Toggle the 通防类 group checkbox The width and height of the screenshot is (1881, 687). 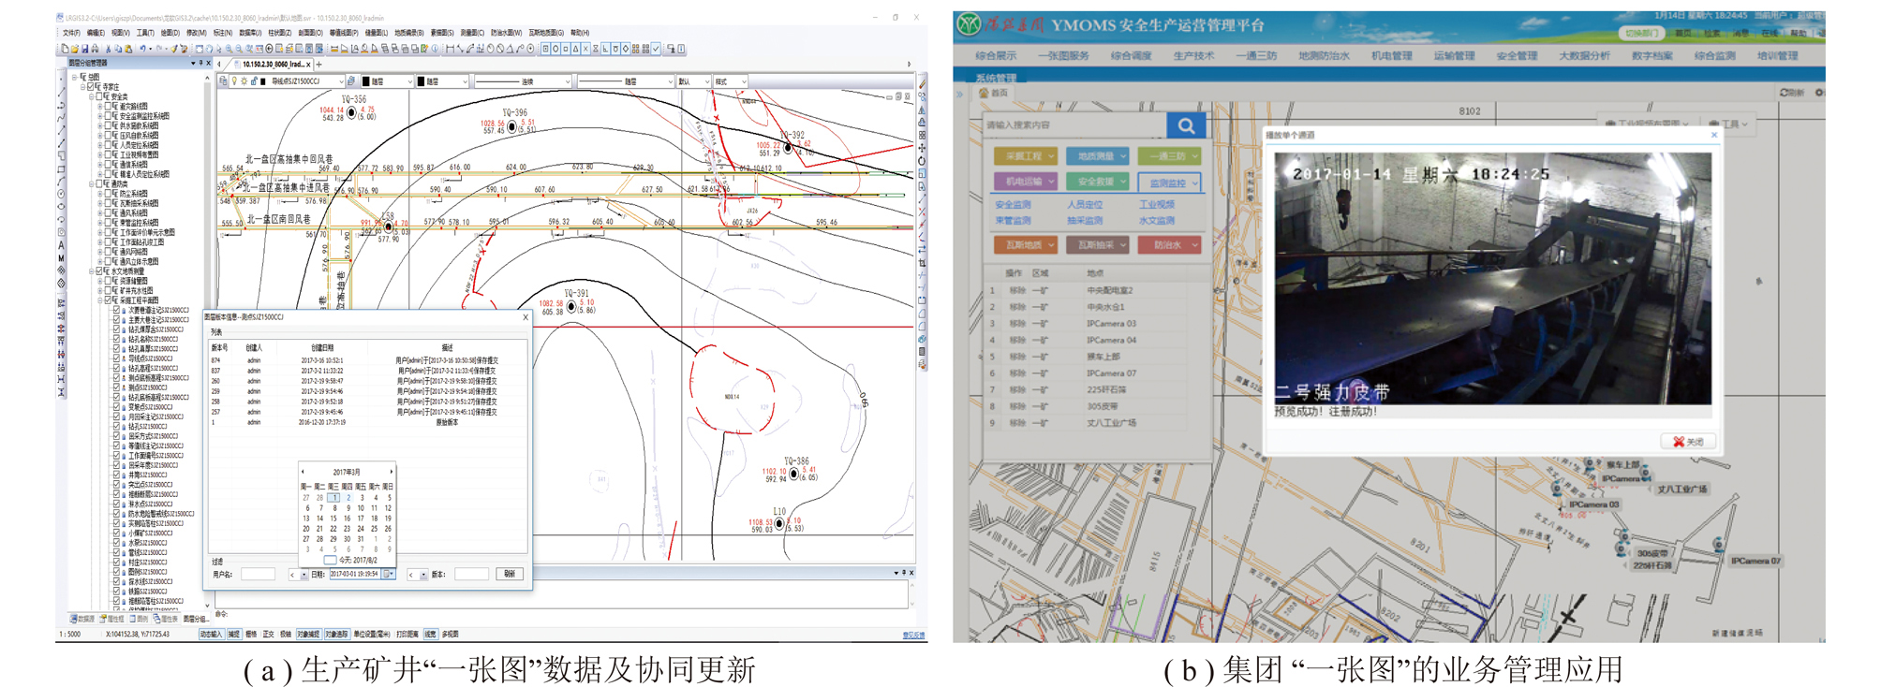98,183
